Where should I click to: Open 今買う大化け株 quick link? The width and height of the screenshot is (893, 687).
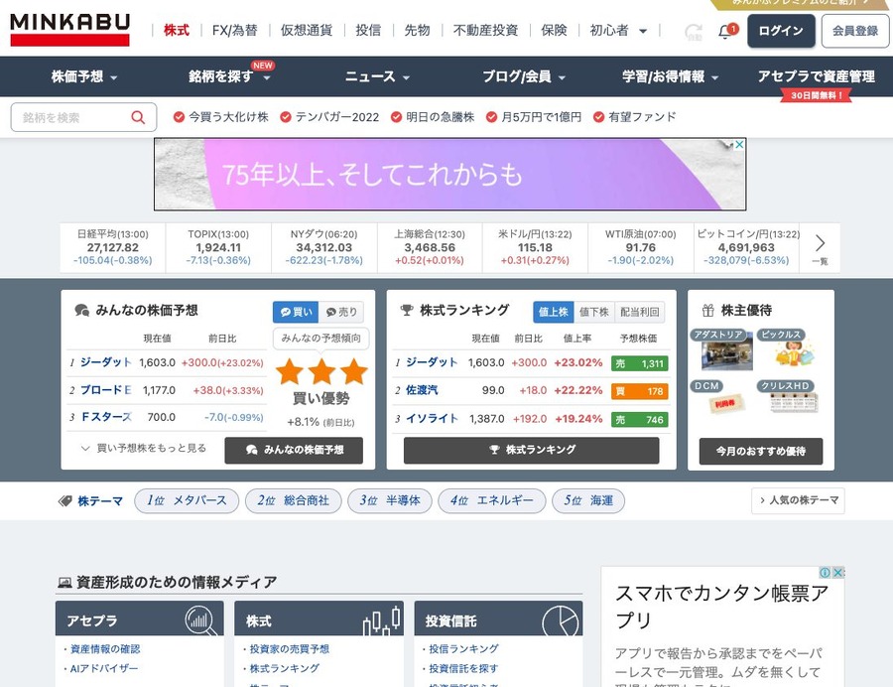[x=221, y=117]
